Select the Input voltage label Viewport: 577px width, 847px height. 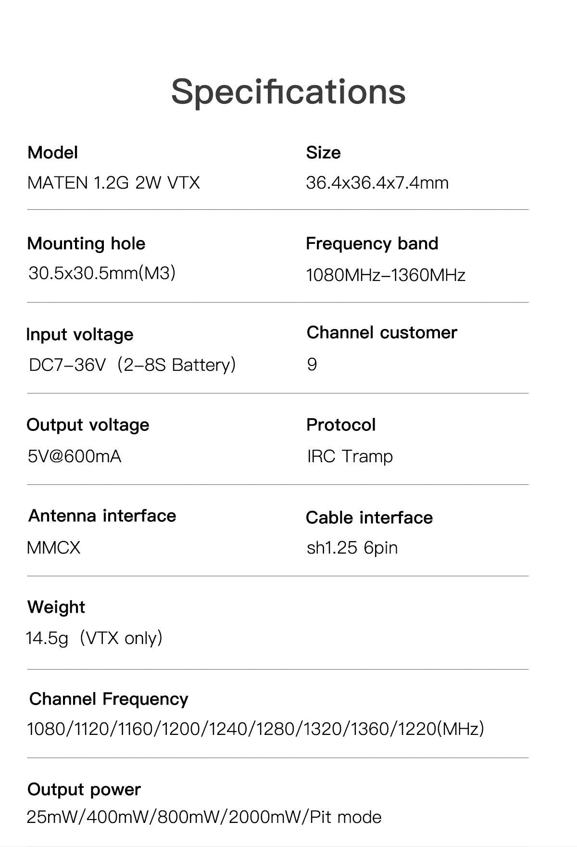pos(80,334)
